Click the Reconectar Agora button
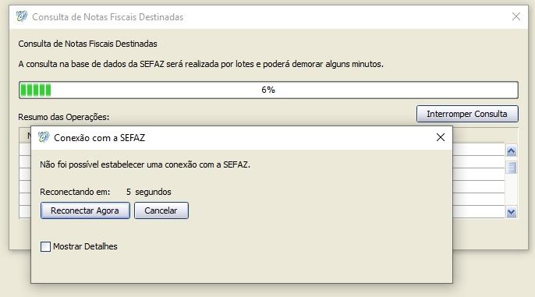Screen dimensions: 535x297 click(85, 210)
